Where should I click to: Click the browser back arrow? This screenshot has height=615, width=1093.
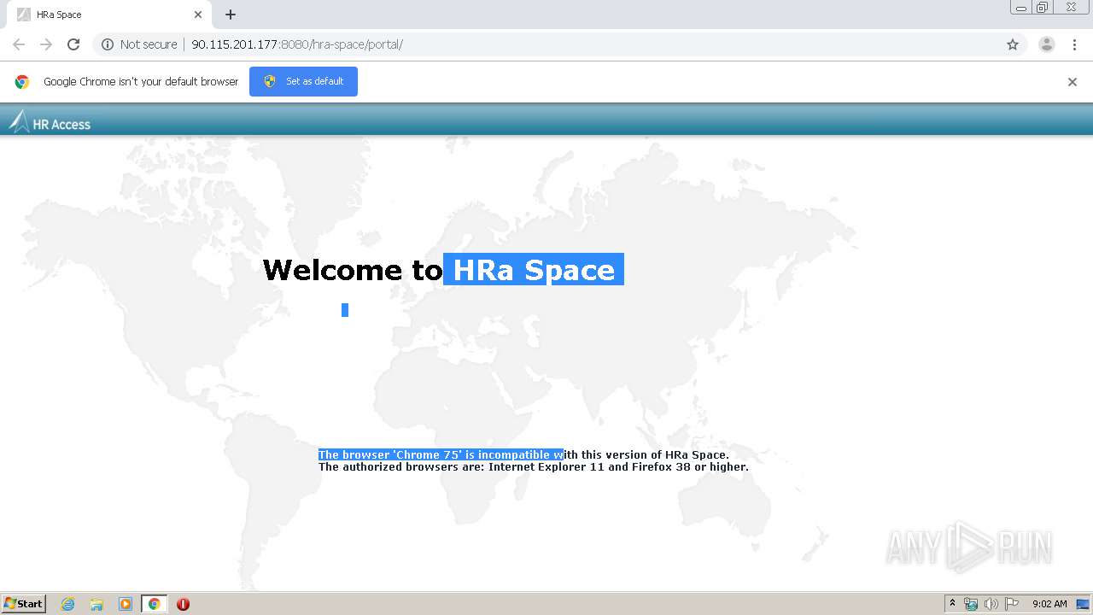(x=19, y=44)
